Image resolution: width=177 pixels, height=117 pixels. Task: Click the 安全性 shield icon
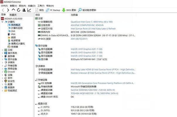pyautogui.click(x=6, y=81)
